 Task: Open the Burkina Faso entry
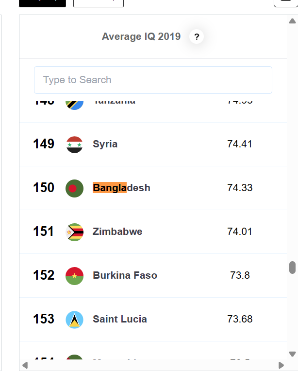125,275
